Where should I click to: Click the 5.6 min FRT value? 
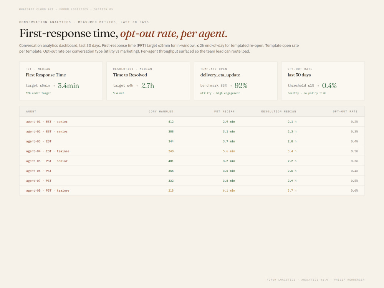click(229, 151)
